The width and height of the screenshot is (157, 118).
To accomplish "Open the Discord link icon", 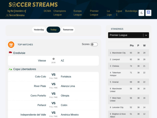I will pyautogui.click(x=148, y=13).
